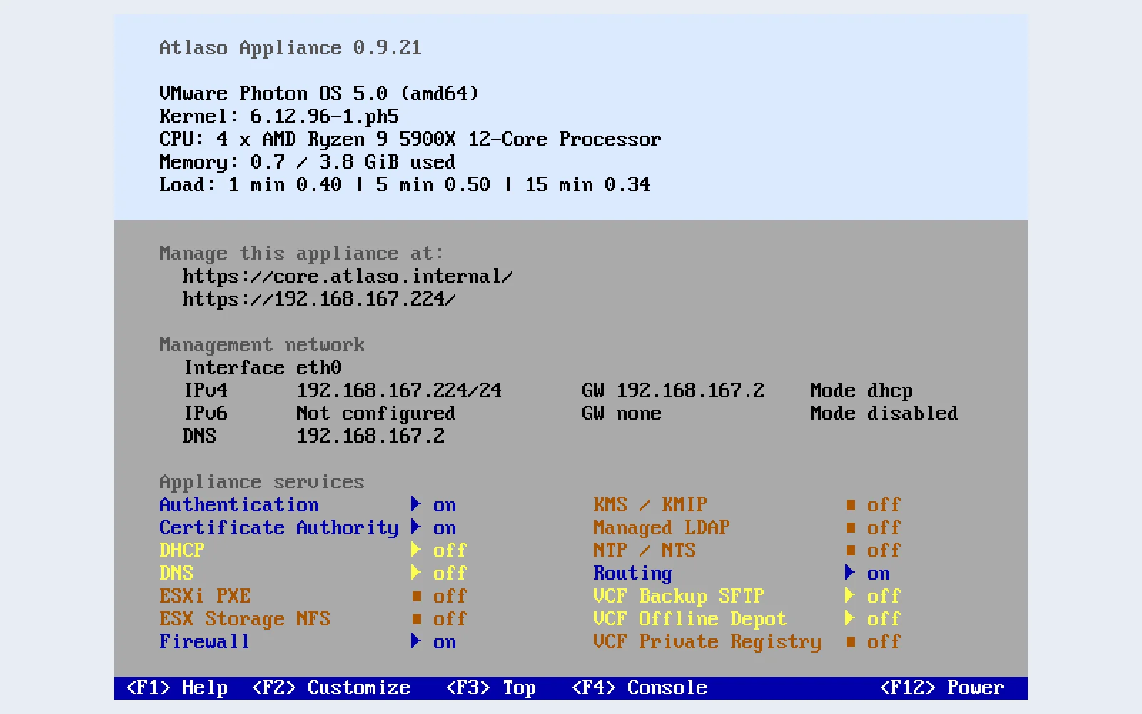Toggle the DHCP 'off' state

tap(450, 550)
